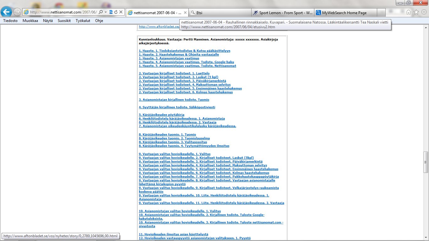Image resolution: width=429 pixels, height=241 pixels.
Task: Open the Suosikit menu
Action: 64,21
